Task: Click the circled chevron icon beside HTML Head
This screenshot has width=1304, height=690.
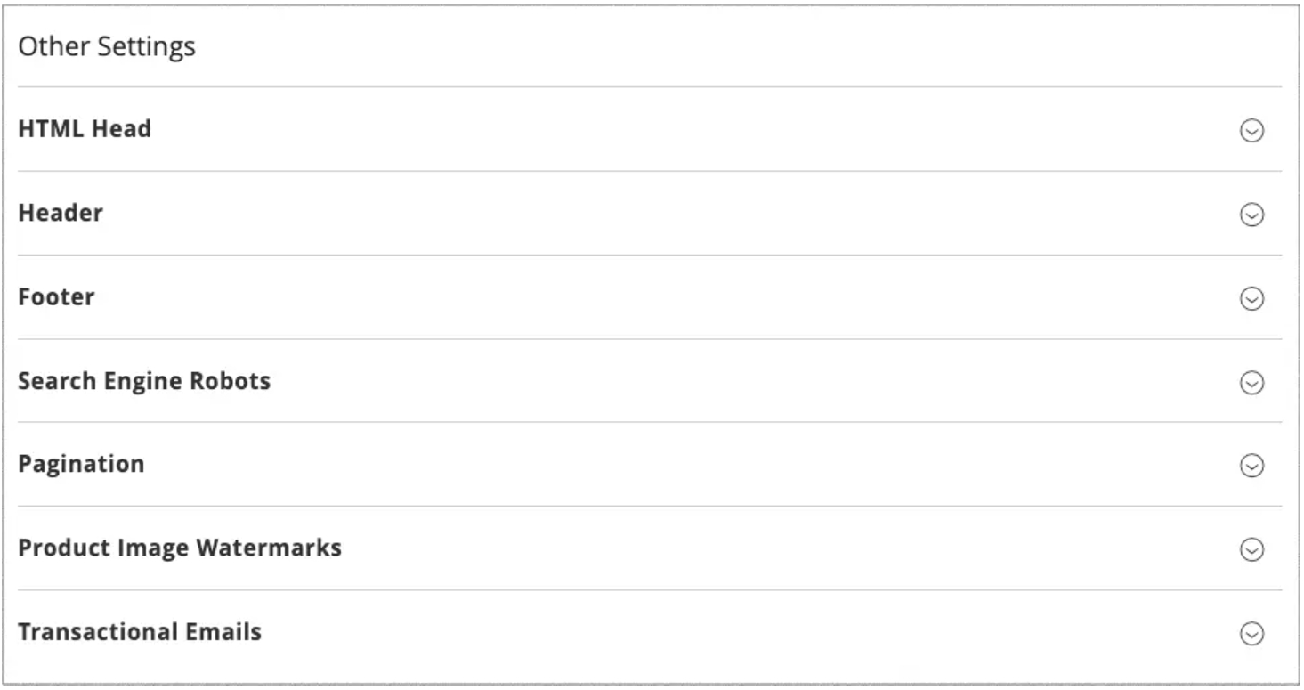Action: 1252,131
